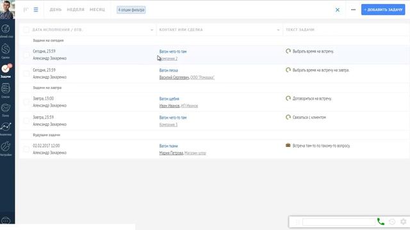Switch to pipeline view icon in toolbar
Viewport: 410px width, 230px height.
(26, 10)
